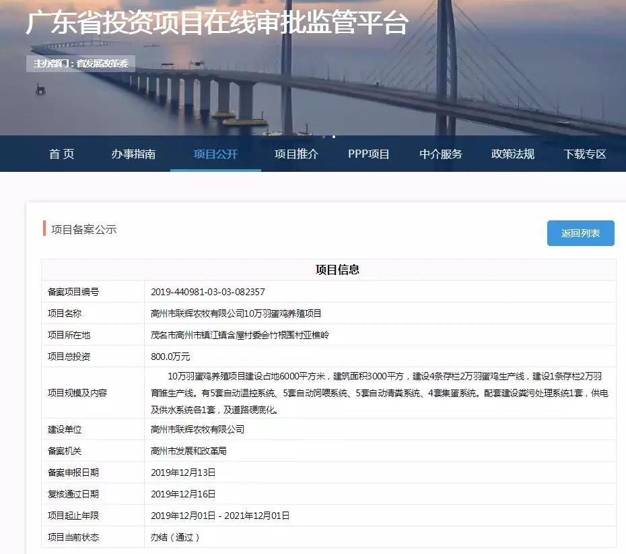Open the 政策法规 nav item
626x554 pixels.
pyautogui.click(x=513, y=154)
